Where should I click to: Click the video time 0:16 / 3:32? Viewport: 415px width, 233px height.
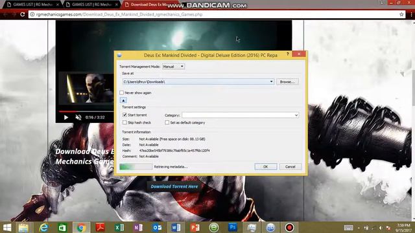click(95, 117)
